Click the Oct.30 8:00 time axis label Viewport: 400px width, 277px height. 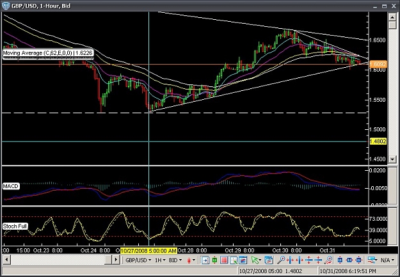287,251
